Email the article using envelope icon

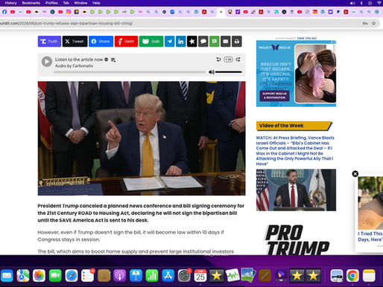tap(226, 42)
